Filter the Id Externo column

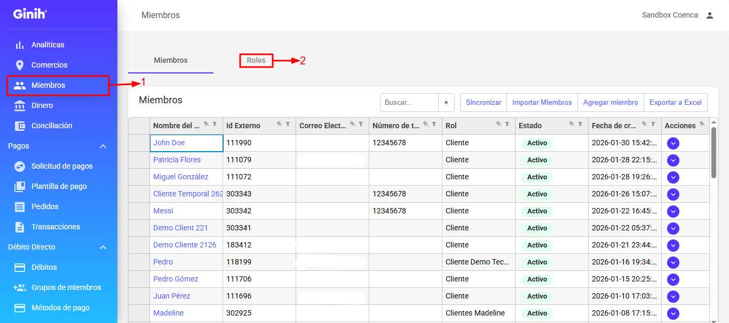point(288,124)
